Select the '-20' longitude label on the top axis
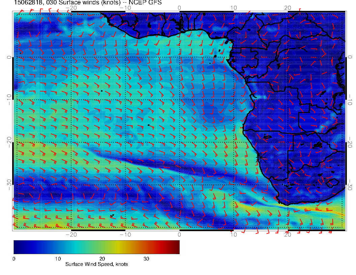356x275 pixels. point(71,8)
